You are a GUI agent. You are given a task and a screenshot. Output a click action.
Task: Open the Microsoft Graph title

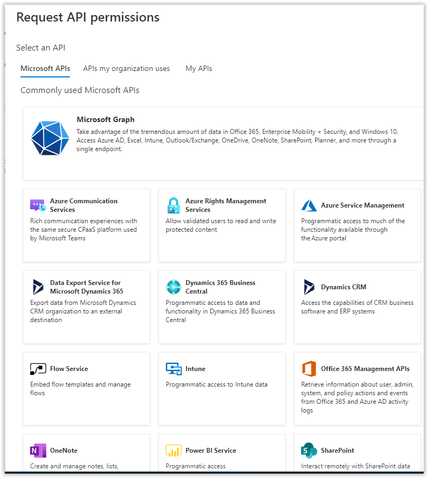click(x=105, y=119)
